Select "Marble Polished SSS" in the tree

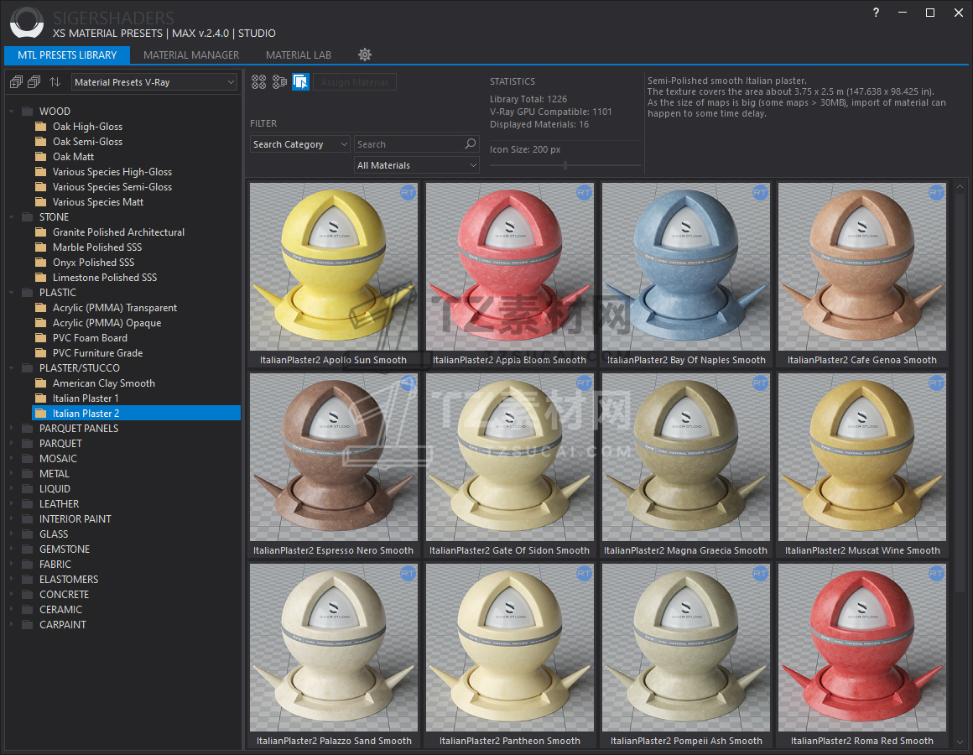(97, 247)
